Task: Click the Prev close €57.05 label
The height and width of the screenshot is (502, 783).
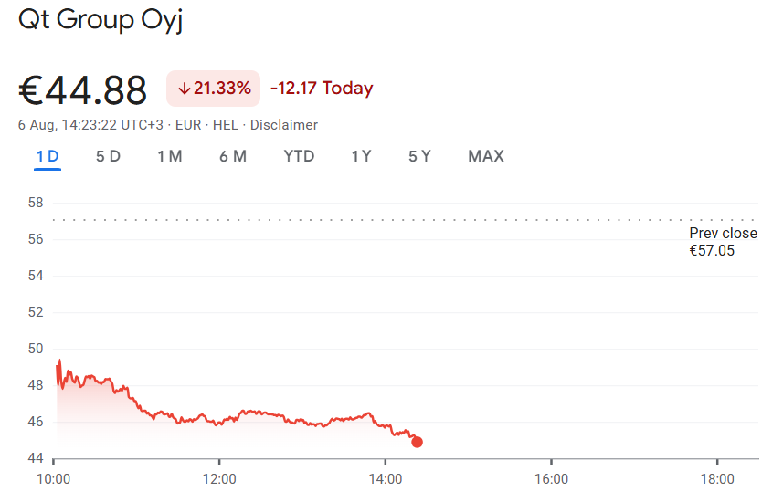Action: pyautogui.click(x=723, y=242)
